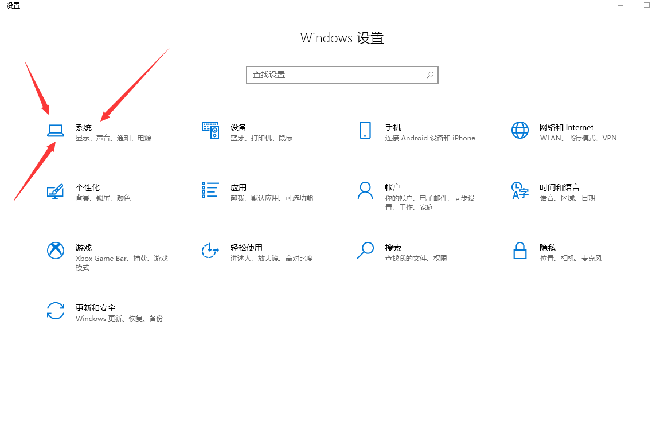This screenshot has height=446, width=668.
Task: Select the 轻松使用 title
Action: point(246,248)
